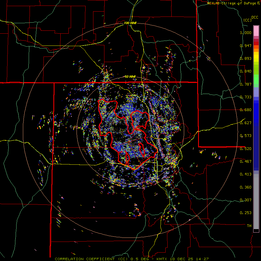The height and width of the screenshot is (261, 261).
Task: Click the 50 NMI range ring label
Action: [130, 77]
